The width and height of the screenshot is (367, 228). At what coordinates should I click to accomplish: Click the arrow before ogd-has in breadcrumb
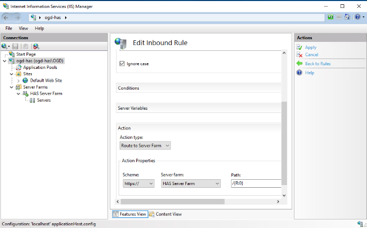[x=40, y=17]
